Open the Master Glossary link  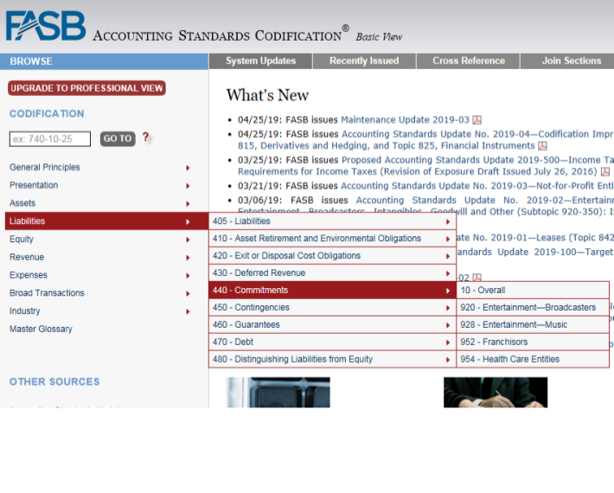point(41,329)
